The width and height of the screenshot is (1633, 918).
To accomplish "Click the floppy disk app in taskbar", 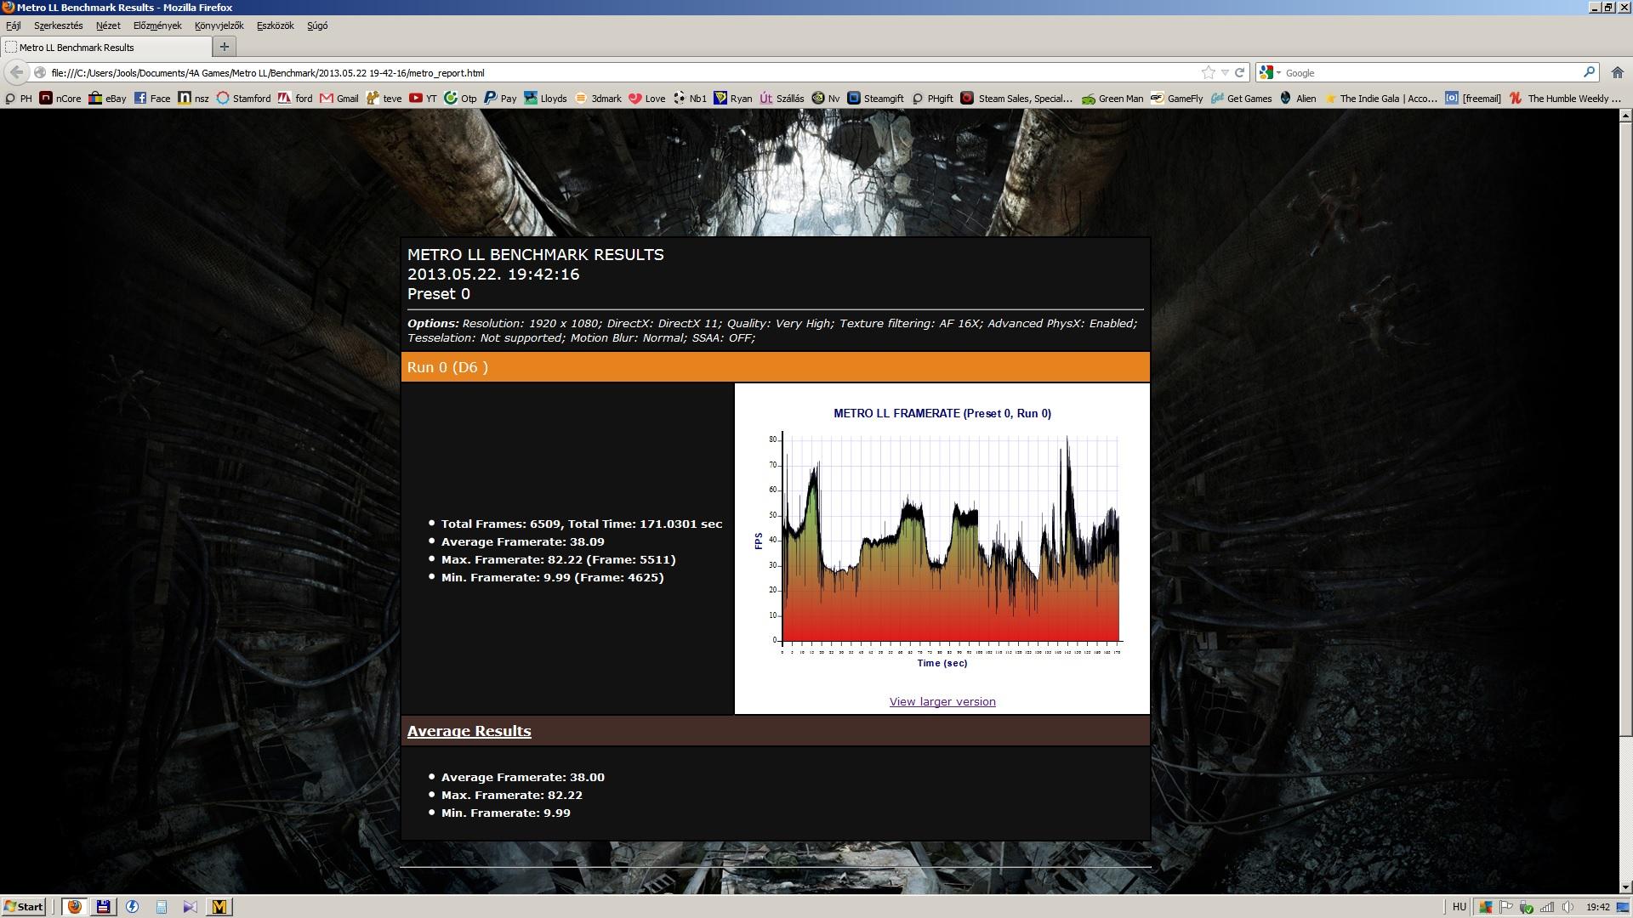I will [x=103, y=907].
